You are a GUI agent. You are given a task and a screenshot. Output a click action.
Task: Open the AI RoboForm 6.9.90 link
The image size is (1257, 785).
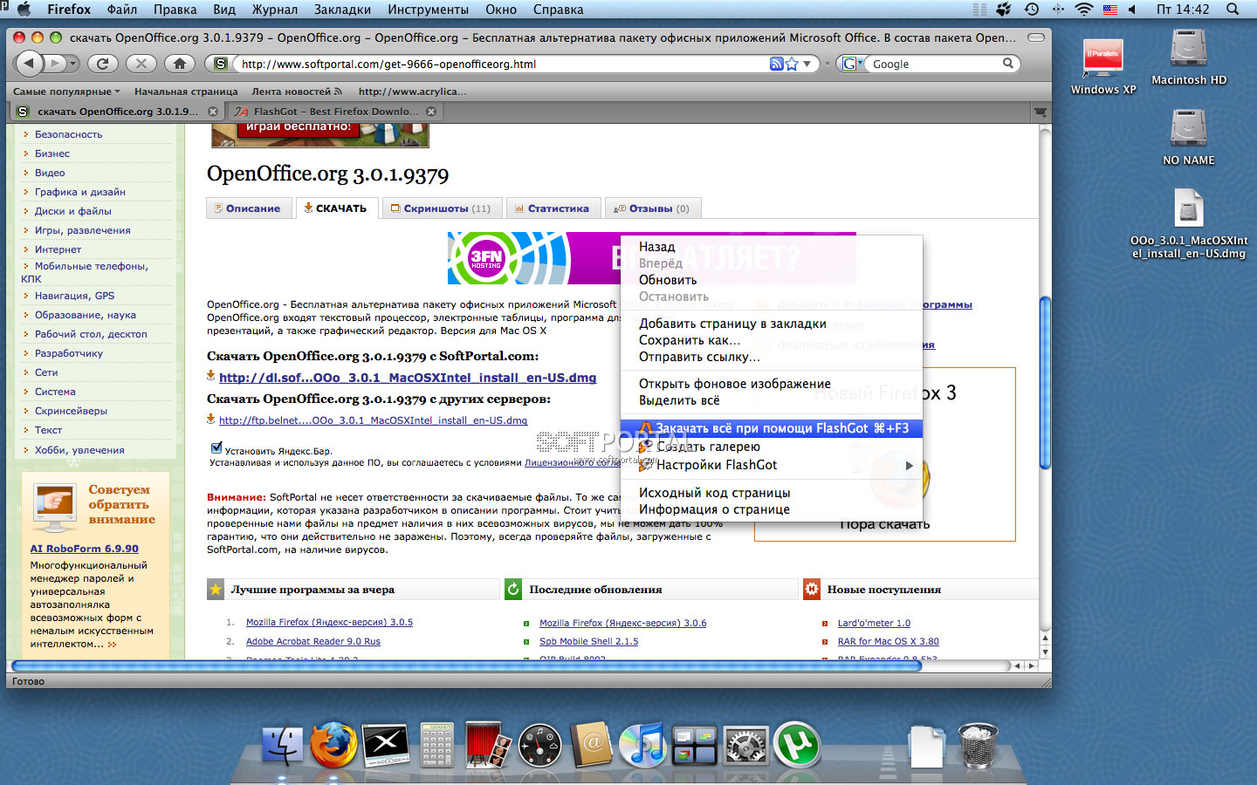point(85,549)
